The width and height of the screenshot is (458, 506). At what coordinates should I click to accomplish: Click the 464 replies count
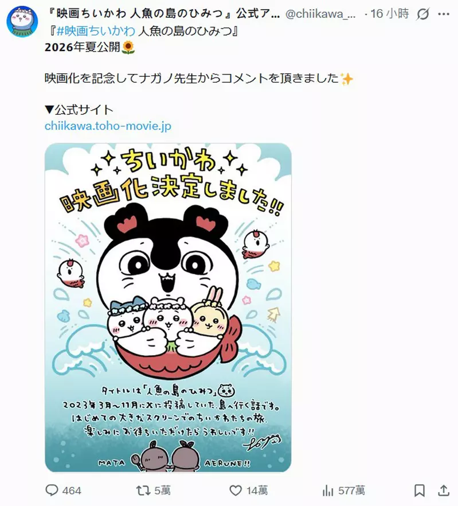click(72, 491)
